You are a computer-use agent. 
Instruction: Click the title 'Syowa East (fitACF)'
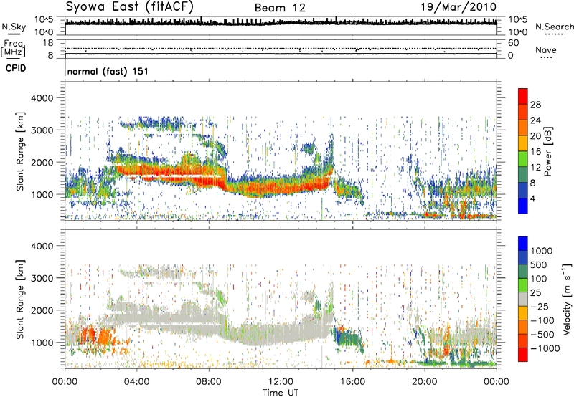coord(129,7)
